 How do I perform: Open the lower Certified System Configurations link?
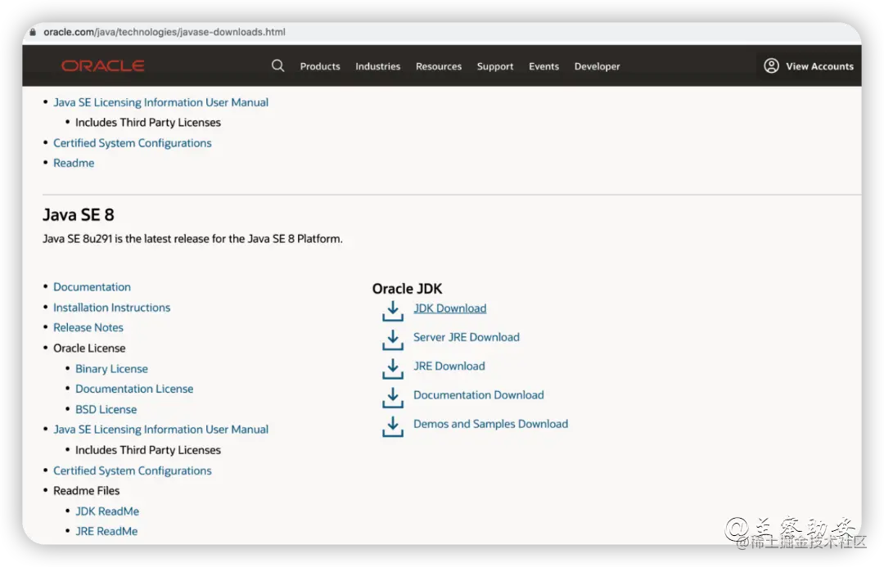133,470
